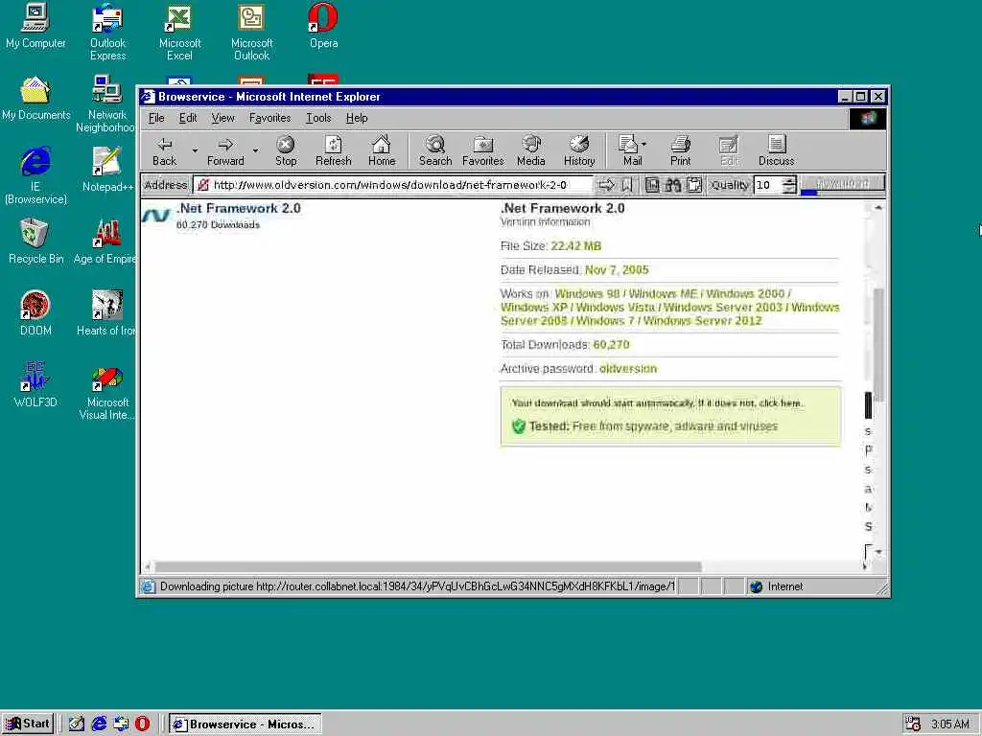Viewport: 982px width, 736px height.
Task: Print the current page
Action: [680, 150]
